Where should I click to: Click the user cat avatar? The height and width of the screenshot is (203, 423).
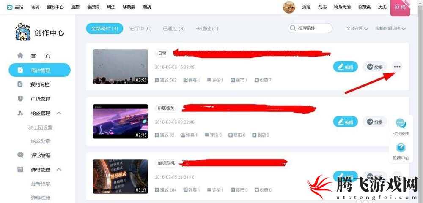[x=289, y=7]
